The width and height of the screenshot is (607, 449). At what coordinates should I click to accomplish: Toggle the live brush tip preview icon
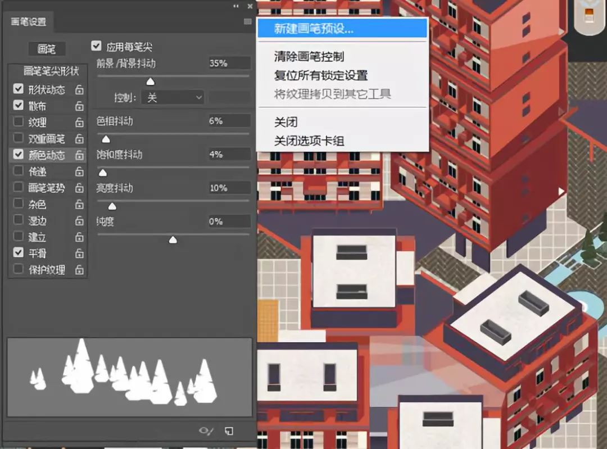(x=206, y=431)
